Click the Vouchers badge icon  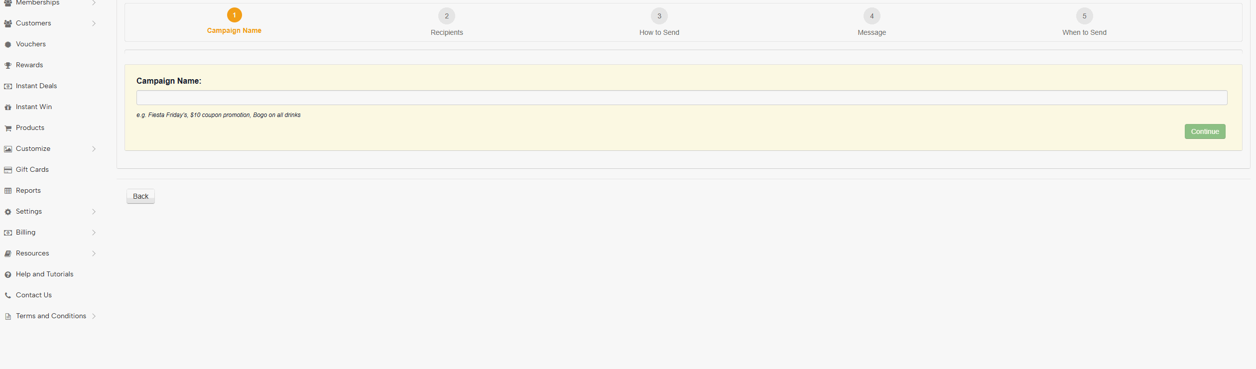(8, 44)
